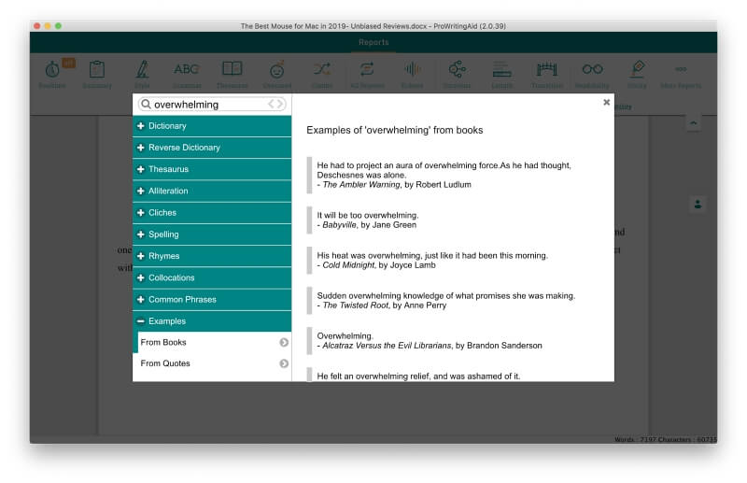Image resolution: width=747 pixels, height=483 pixels.
Task: Click the Examples of 'overwhelming' heading
Action: pyautogui.click(x=394, y=130)
